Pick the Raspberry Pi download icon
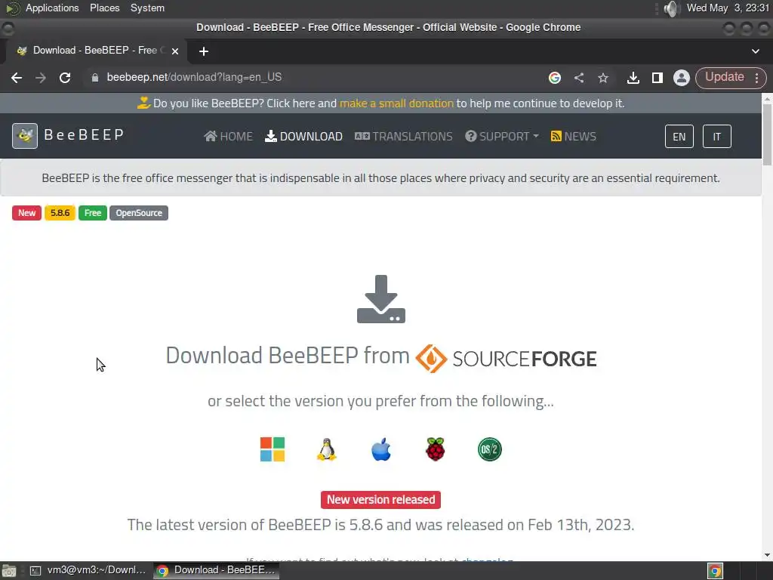773x580 pixels. tap(436, 449)
